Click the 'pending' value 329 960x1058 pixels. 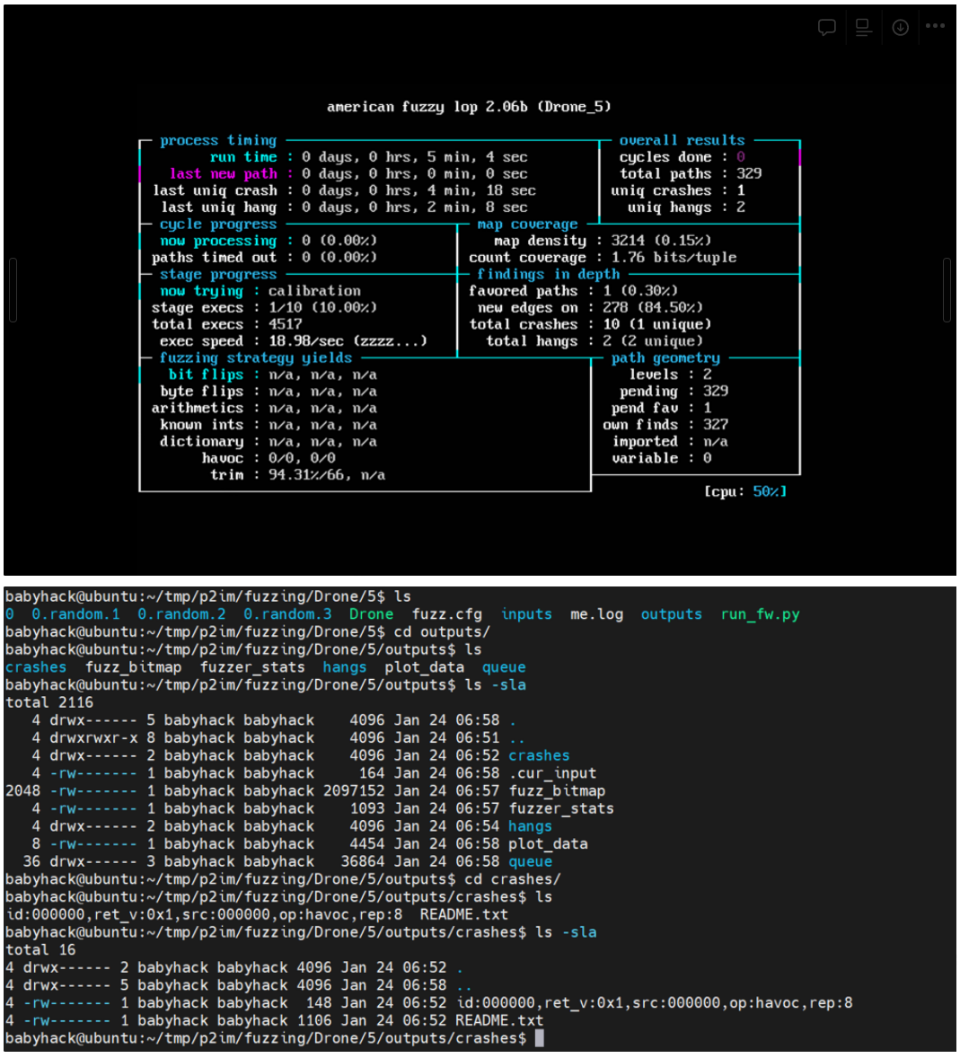point(716,392)
